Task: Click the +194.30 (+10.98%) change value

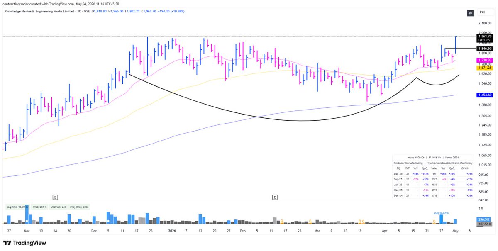Action: (x=171, y=11)
